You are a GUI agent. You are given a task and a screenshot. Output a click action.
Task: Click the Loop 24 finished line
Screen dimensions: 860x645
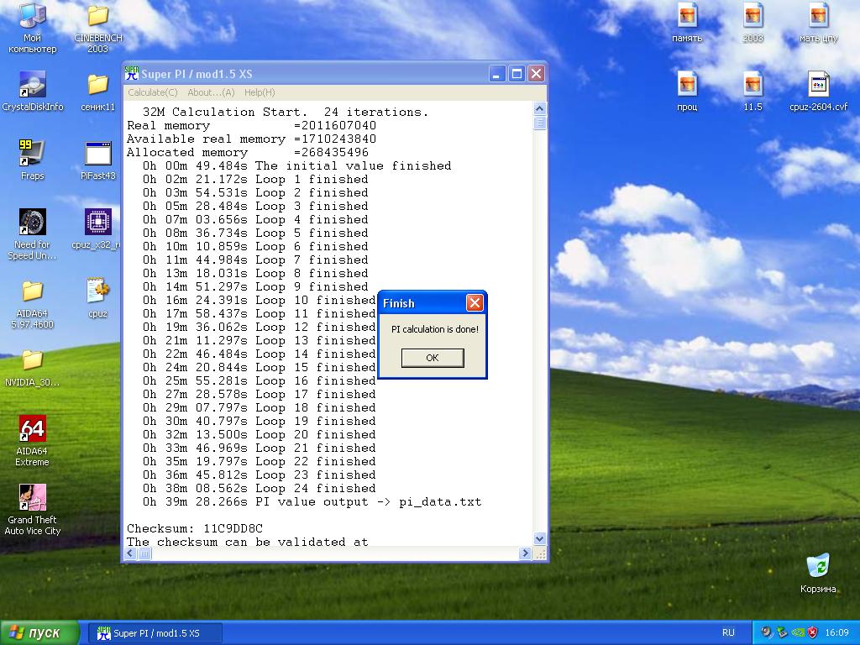pyautogui.click(x=259, y=488)
